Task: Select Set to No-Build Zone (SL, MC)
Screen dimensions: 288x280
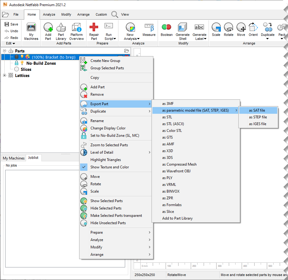Action: (116, 136)
